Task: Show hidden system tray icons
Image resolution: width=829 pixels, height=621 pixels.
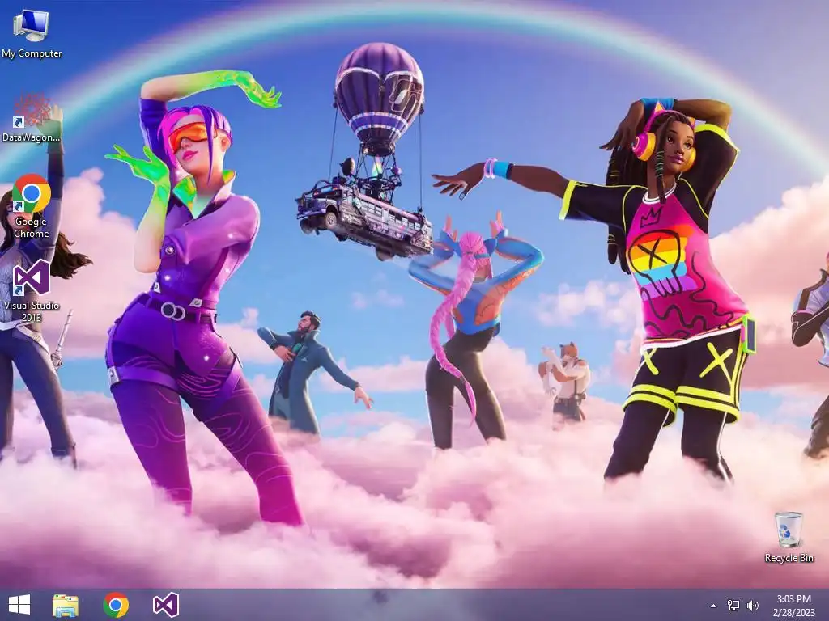Action: 713,606
